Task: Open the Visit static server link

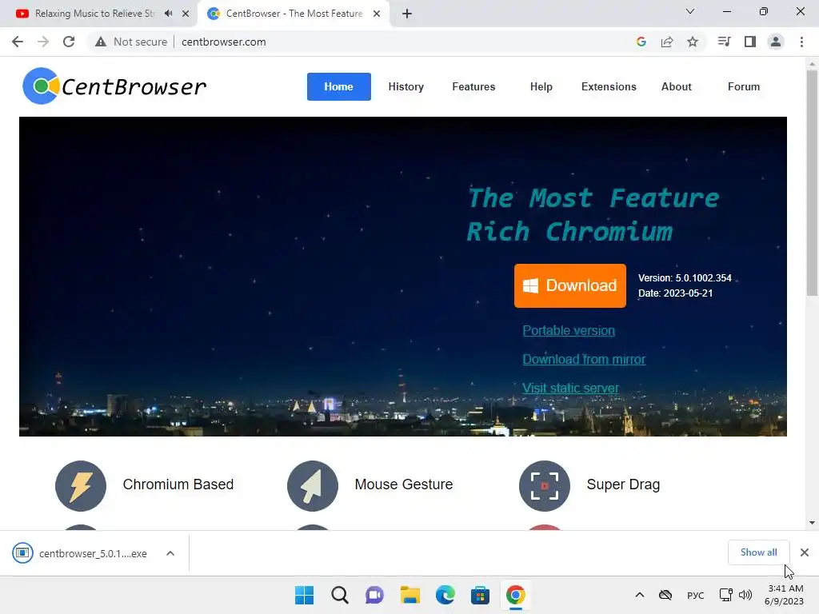Action: coord(570,388)
